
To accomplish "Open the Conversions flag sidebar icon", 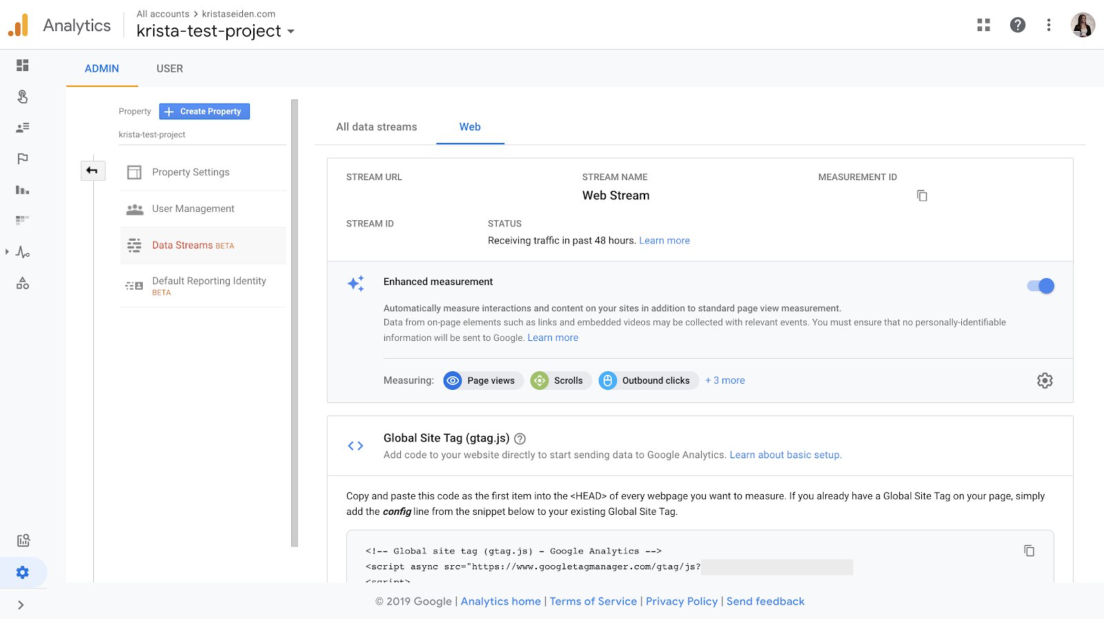I will pos(23,159).
